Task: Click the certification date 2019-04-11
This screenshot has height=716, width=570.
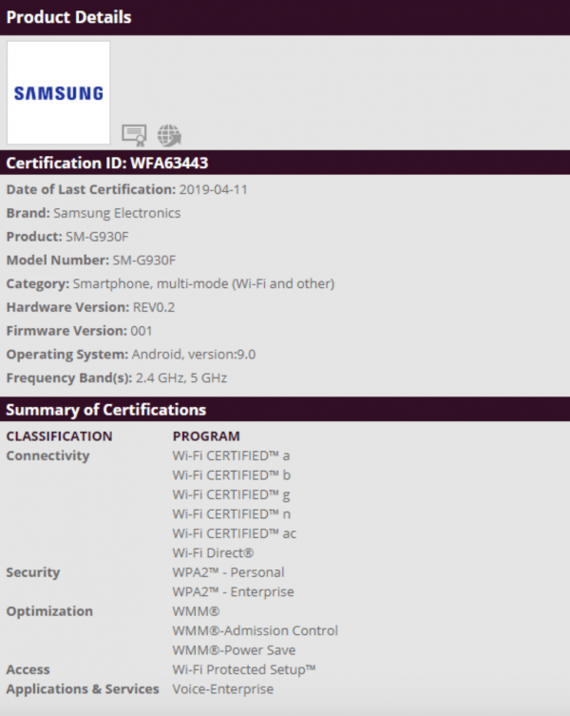Action: click(214, 189)
